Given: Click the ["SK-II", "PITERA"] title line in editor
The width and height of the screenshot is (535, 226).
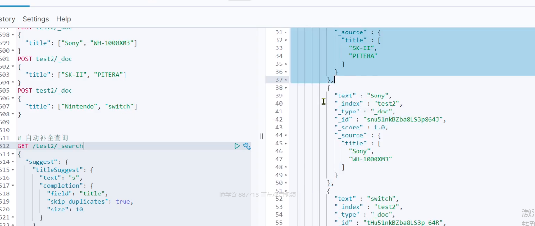Looking at the screenshot, I should point(75,75).
